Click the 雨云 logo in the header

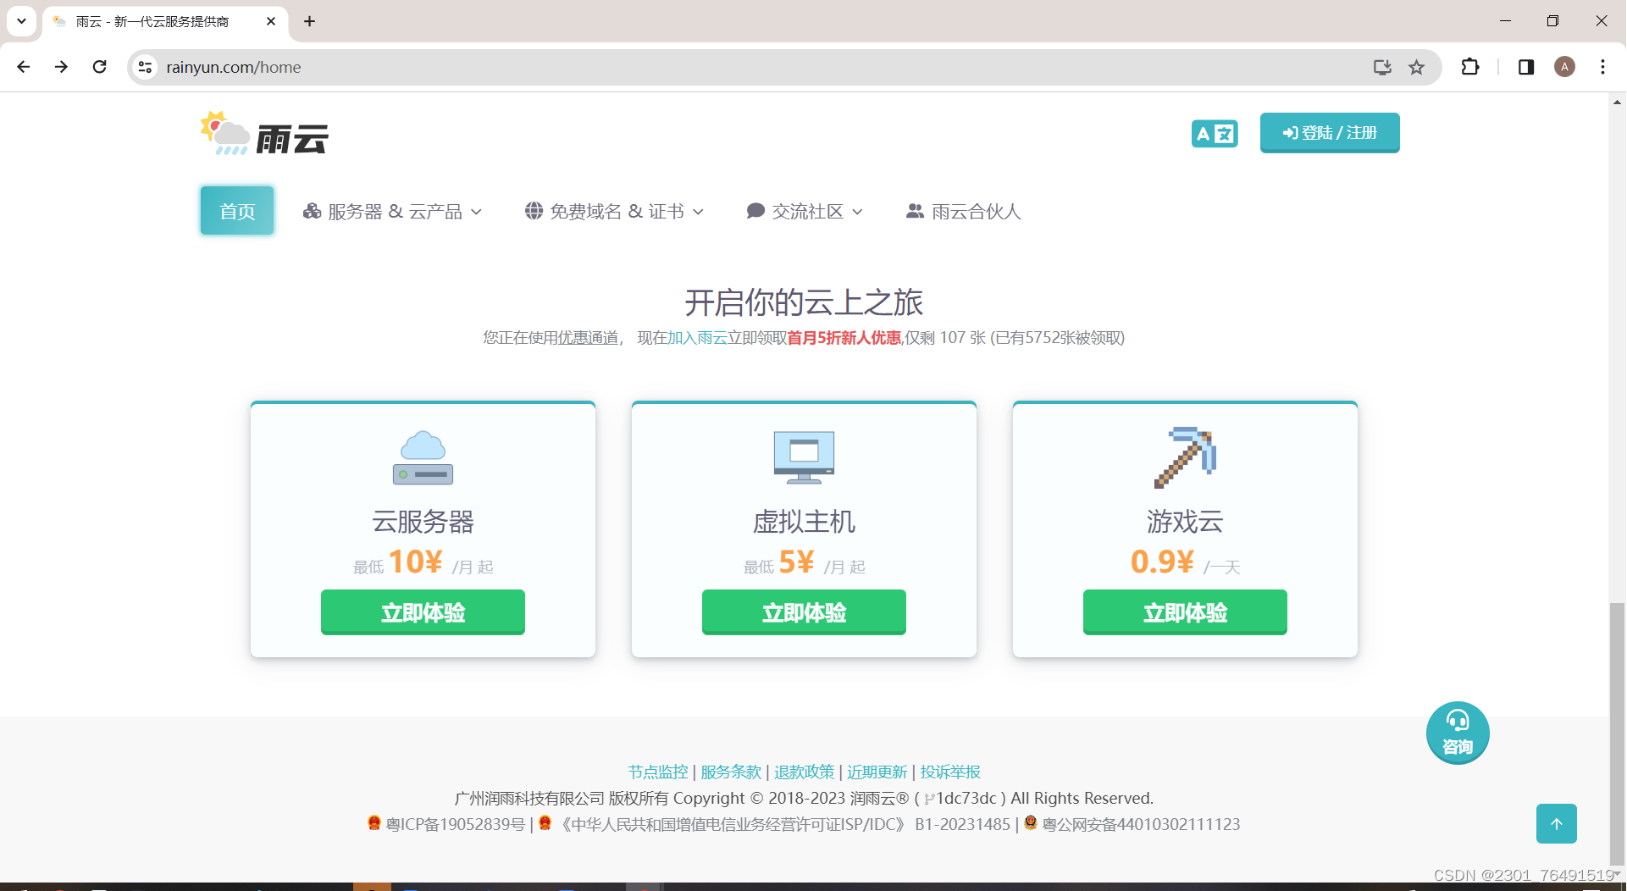pyautogui.click(x=264, y=134)
